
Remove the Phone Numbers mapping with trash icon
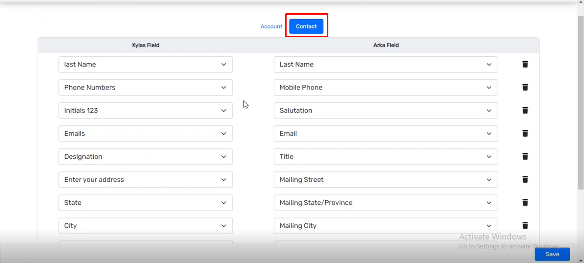coord(525,87)
